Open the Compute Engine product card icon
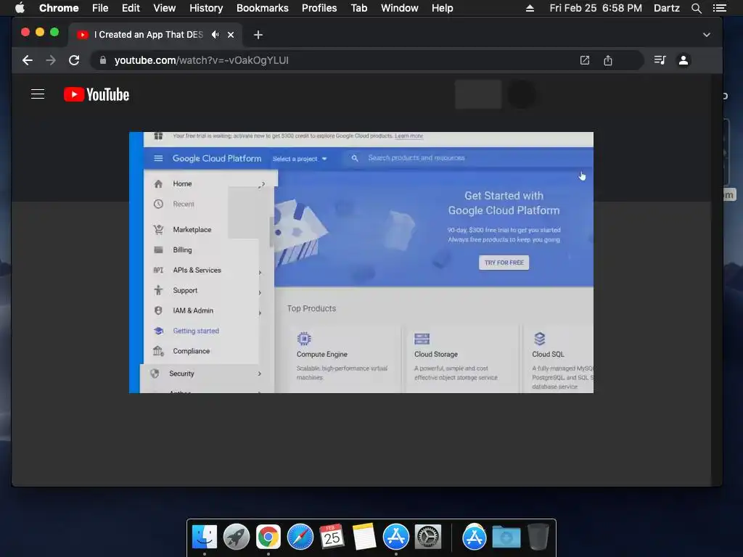Screen dimensions: 743x557 click(304, 339)
